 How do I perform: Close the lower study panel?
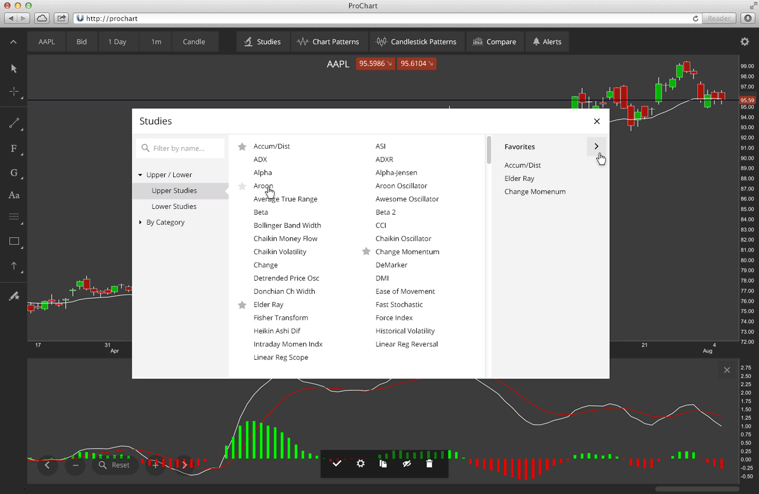pyautogui.click(x=727, y=370)
